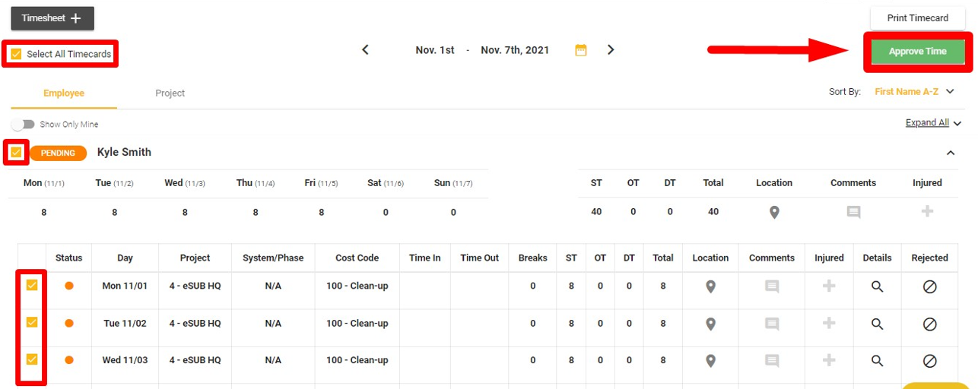Open location pin in Kyle Smith's weekly summary

[x=774, y=213]
